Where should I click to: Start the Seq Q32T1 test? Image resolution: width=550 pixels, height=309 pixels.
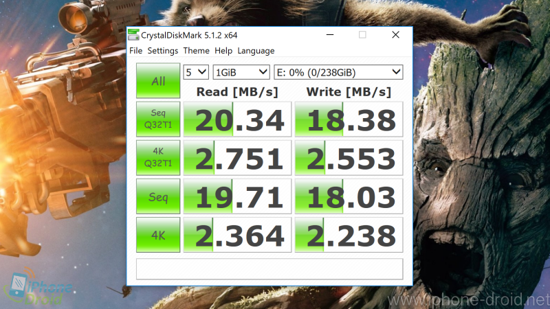[x=158, y=119]
